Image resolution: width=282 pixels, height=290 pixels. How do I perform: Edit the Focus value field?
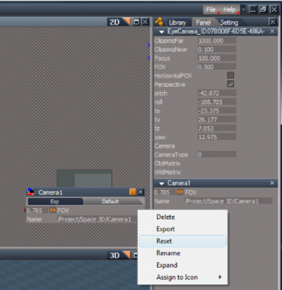[217, 58]
